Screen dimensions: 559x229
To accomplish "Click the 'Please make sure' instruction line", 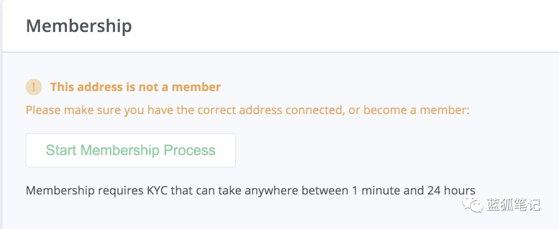I will [x=247, y=110].
